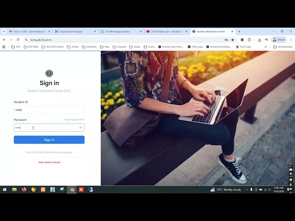The image size is (295, 221).
Task: Open the All Bookmarks folder
Action: pyautogui.click(x=283, y=47)
